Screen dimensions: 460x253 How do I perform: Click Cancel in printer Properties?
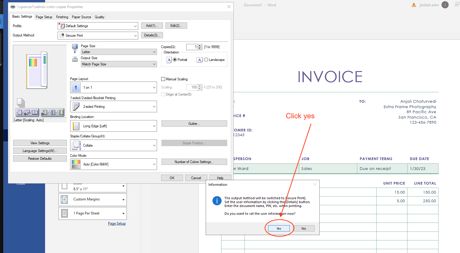pos(196,178)
